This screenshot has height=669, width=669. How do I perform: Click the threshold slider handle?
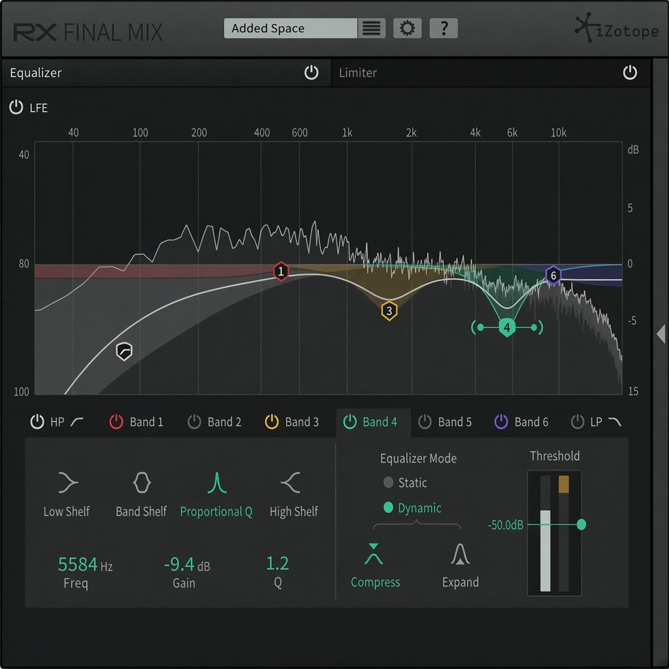581,525
